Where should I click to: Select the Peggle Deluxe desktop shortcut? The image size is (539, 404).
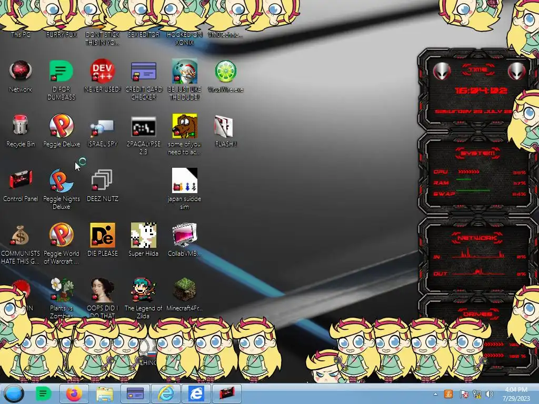[x=61, y=130]
